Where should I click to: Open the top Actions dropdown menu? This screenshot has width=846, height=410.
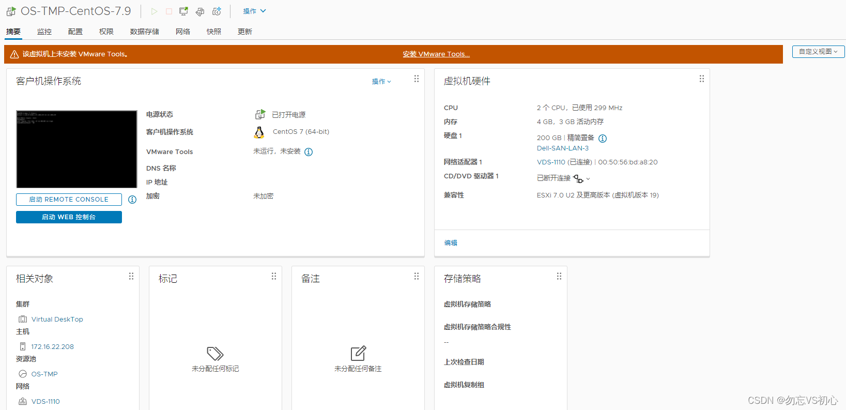pyautogui.click(x=254, y=11)
